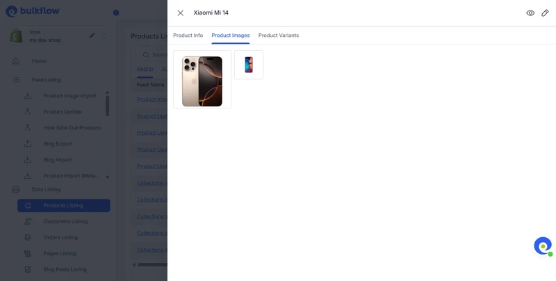The width and height of the screenshot is (556, 281).
Task: Click the Customers Listing person icon
Action: tap(28, 221)
